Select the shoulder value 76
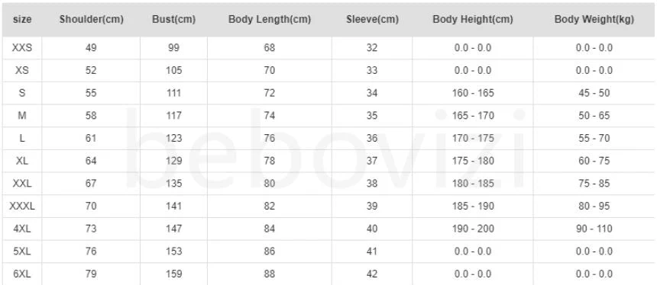657x285 pixels. click(91, 251)
